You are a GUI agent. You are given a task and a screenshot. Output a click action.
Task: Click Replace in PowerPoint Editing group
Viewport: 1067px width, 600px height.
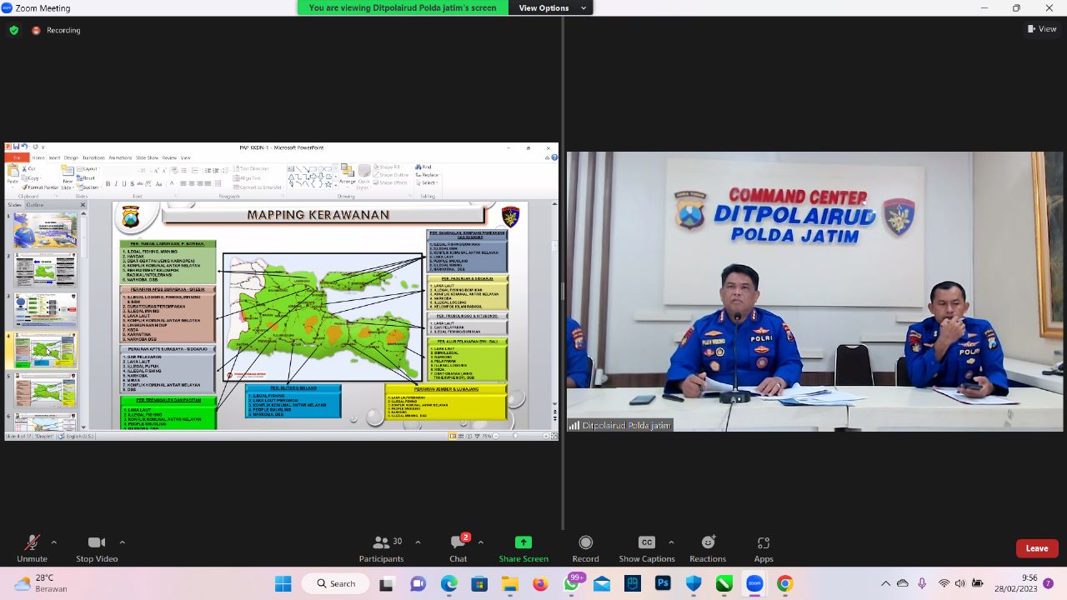coord(427,175)
